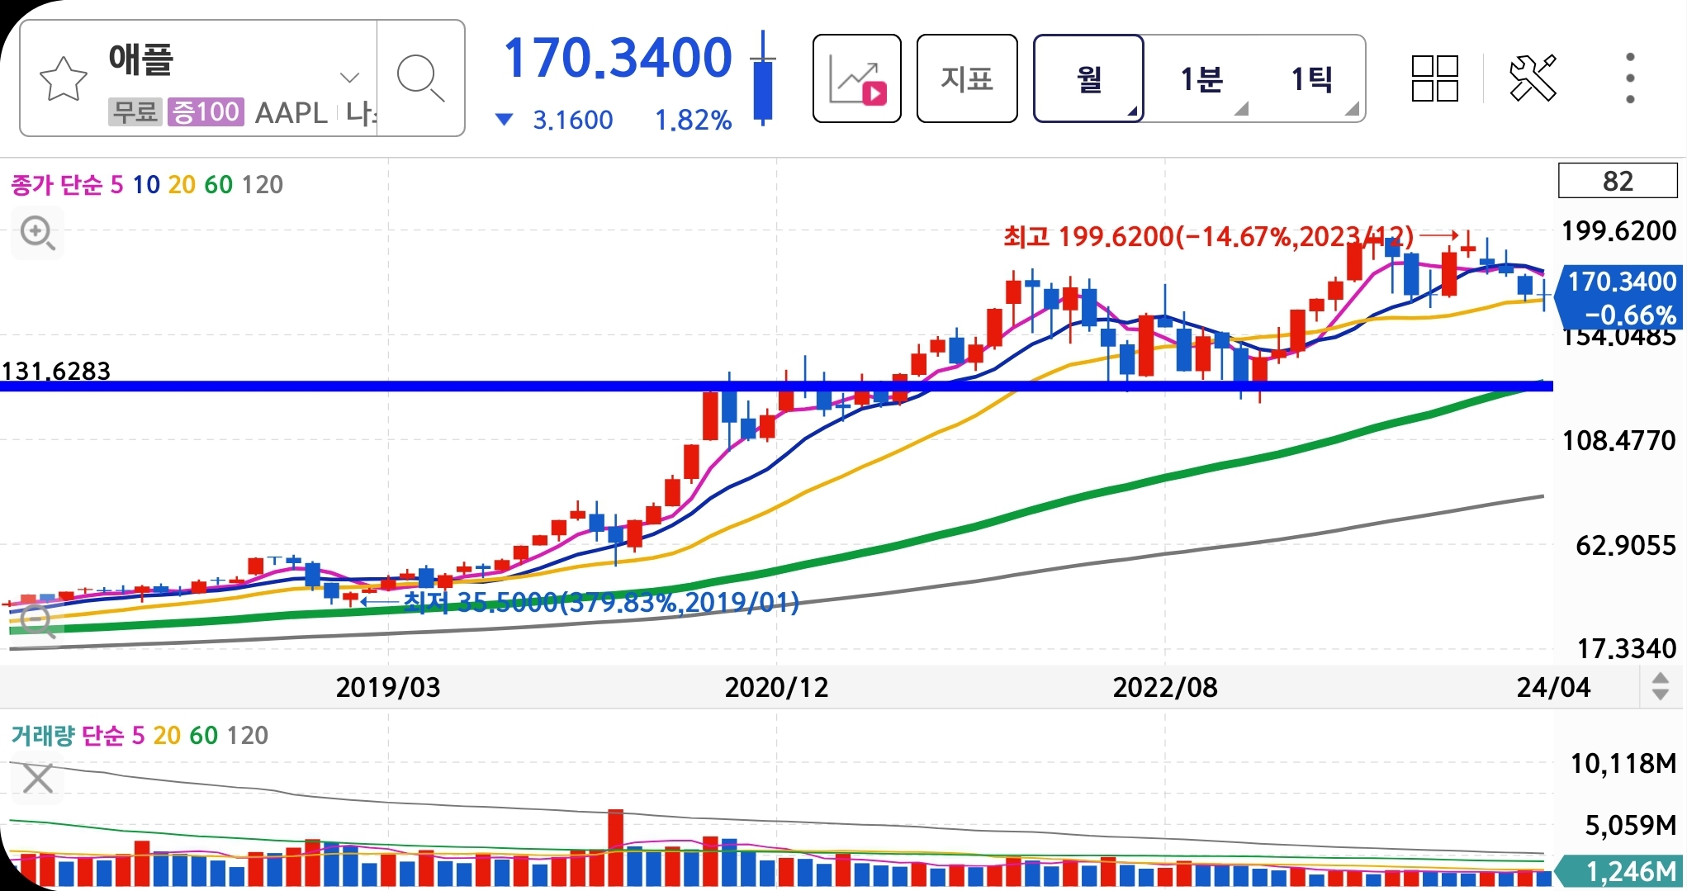Click the tallest red volume bar
Image resolution: width=1687 pixels, height=891 pixels.
(615, 847)
